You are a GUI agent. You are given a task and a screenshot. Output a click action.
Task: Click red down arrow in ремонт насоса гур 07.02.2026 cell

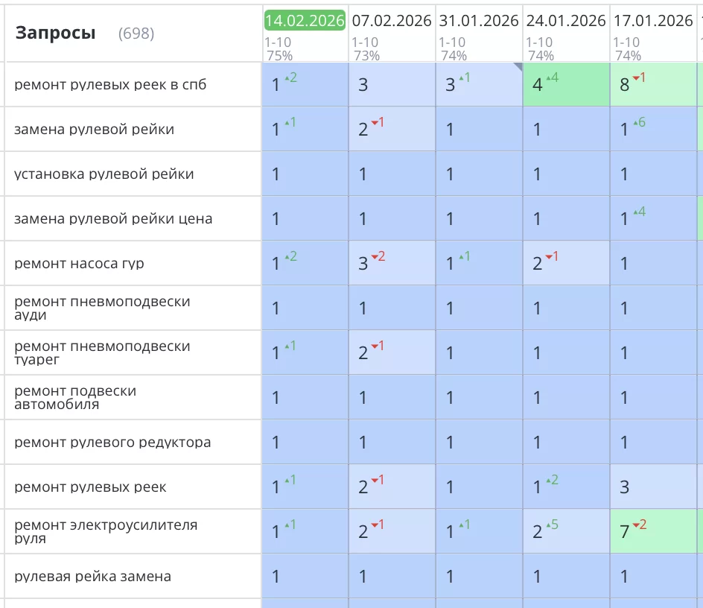375,257
